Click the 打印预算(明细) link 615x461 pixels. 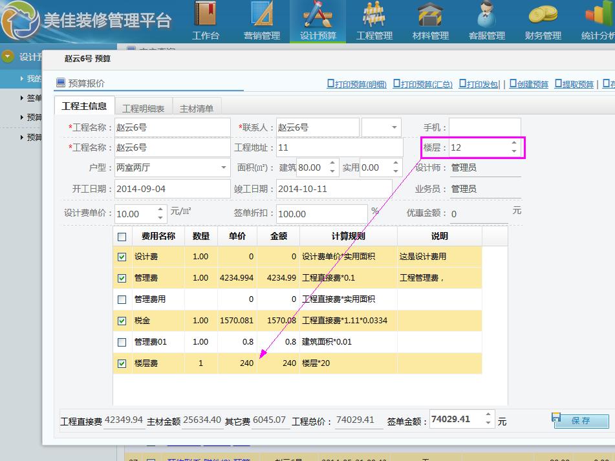click(357, 84)
